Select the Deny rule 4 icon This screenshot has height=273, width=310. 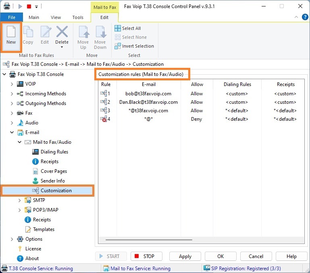coord(104,119)
